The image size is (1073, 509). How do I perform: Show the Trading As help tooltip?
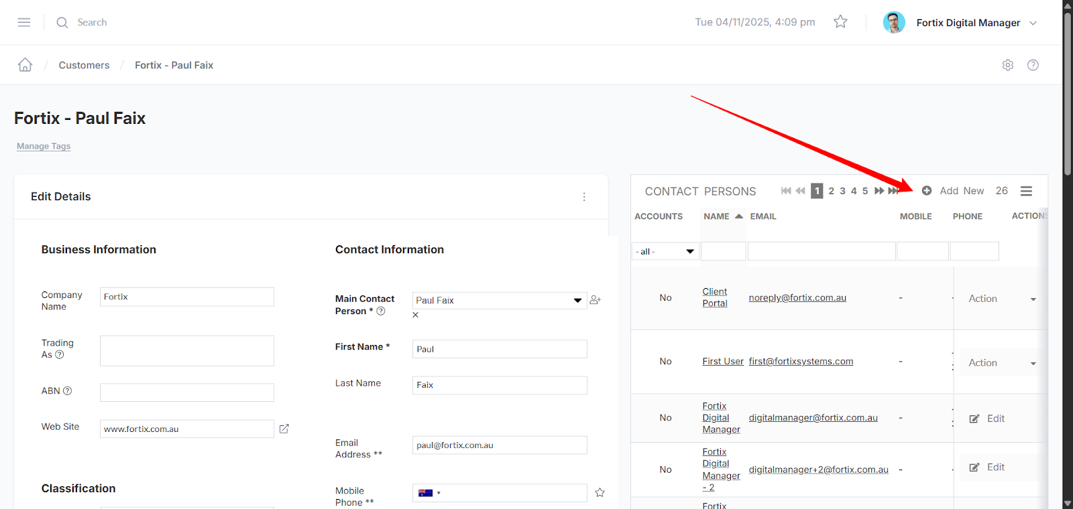tap(60, 355)
